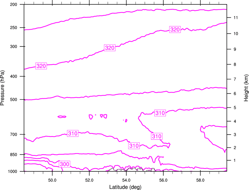
Task: Click the 58.0 latitude tick label
Action: tap(200, 180)
